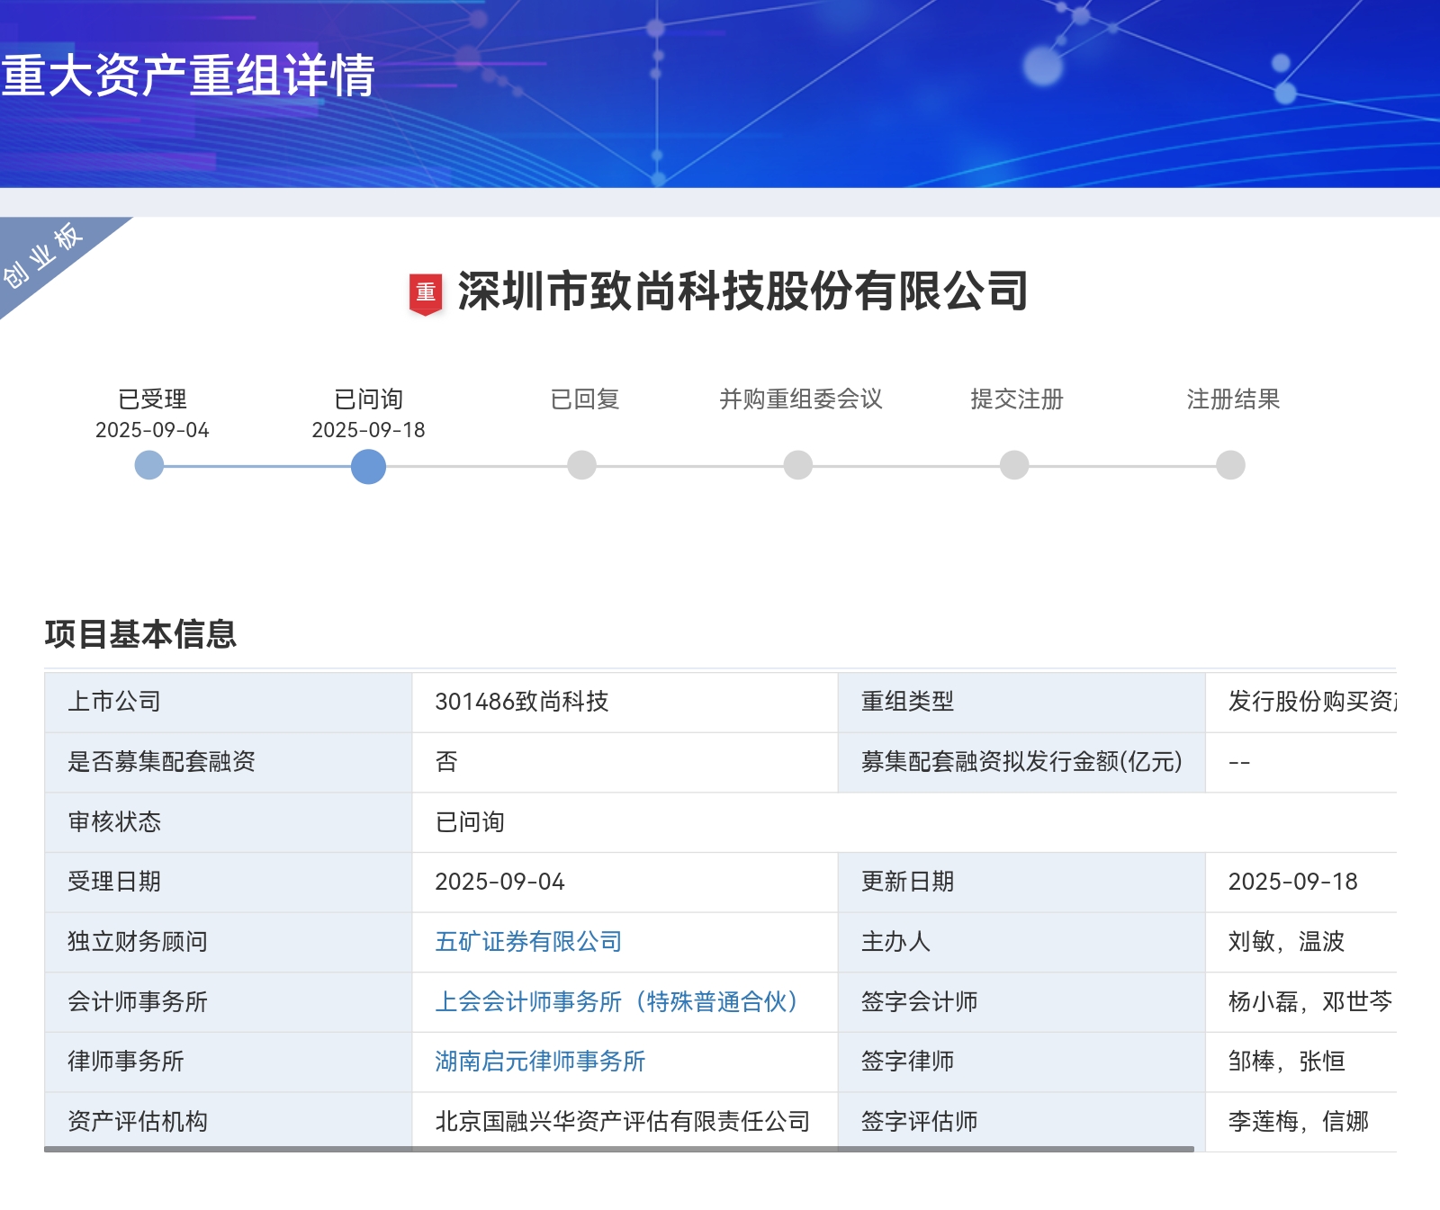The image size is (1440, 1210).
Task: Click the 会计师事务所 label cell
Action: [x=229, y=1001]
